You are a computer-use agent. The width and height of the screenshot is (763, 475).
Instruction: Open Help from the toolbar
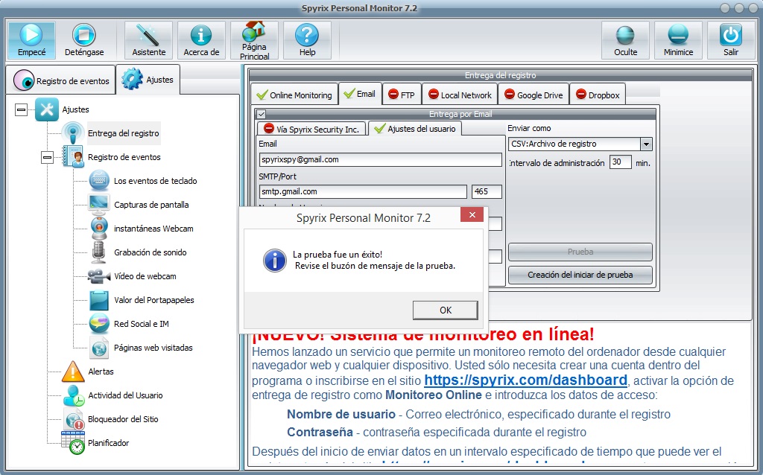tap(307, 40)
